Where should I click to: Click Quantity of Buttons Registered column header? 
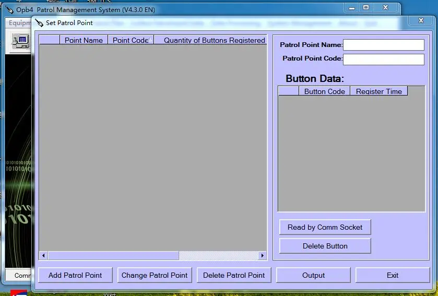point(210,40)
